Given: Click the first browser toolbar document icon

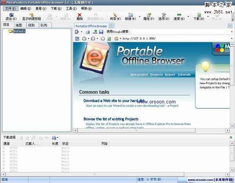Looking at the screenshot, I should (x=77, y=32).
